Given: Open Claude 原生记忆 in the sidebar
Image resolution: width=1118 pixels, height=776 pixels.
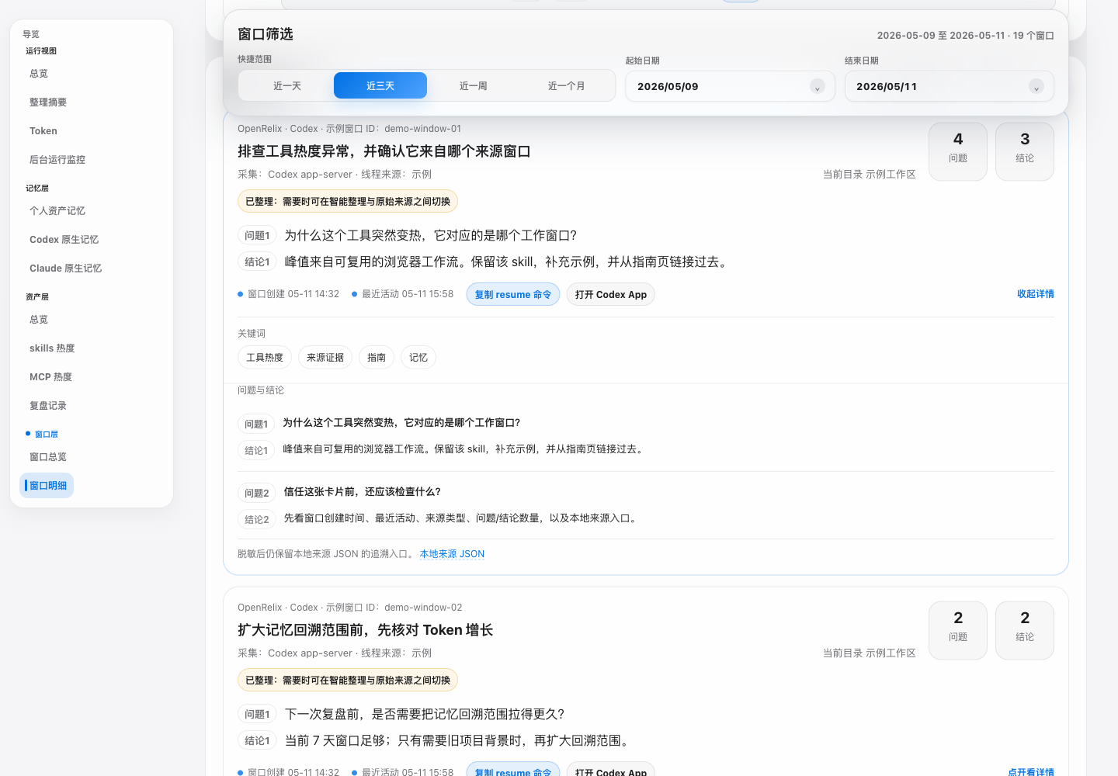Looking at the screenshot, I should [65, 268].
